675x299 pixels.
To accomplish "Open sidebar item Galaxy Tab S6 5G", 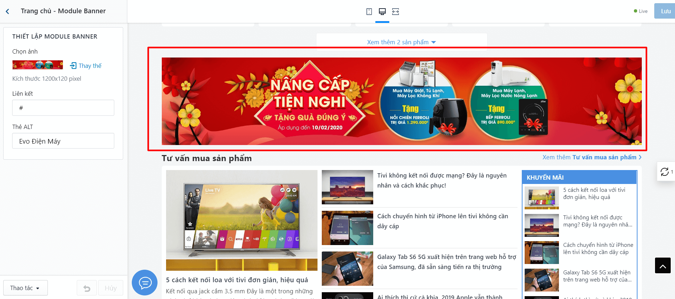I will (x=597, y=276).
